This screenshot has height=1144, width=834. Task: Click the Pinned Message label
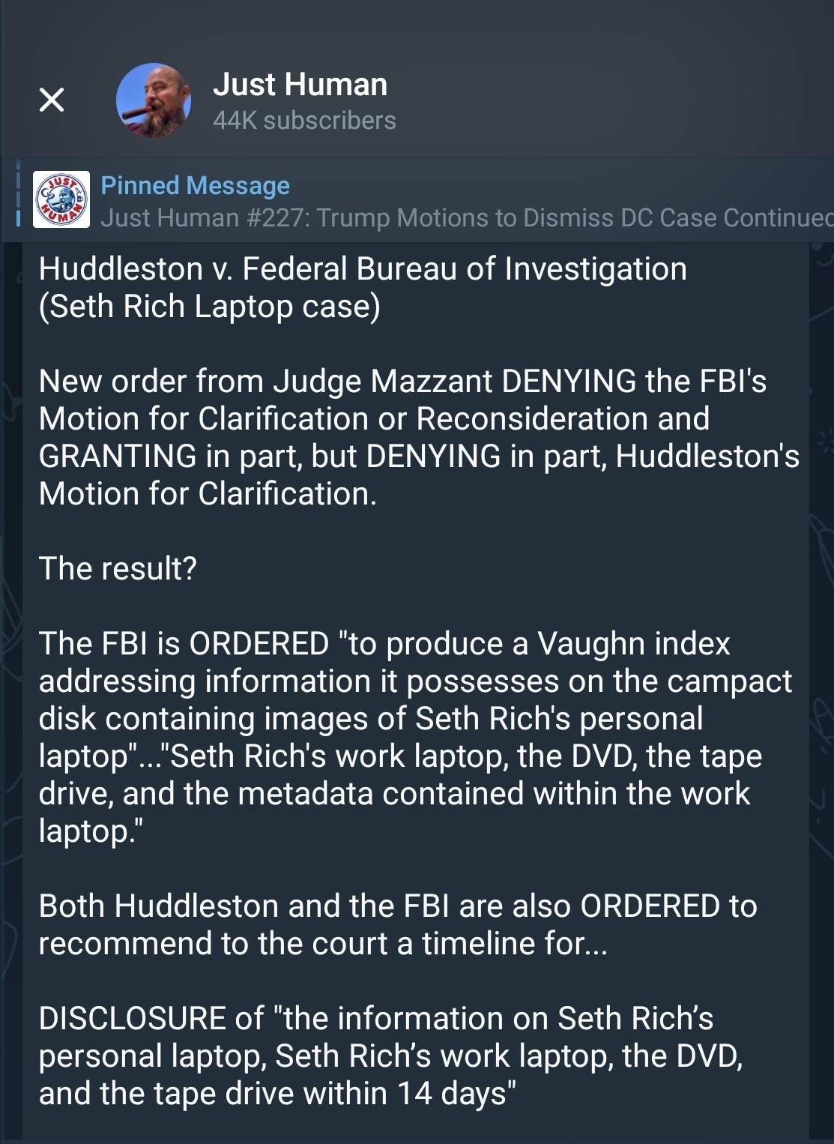tap(195, 185)
